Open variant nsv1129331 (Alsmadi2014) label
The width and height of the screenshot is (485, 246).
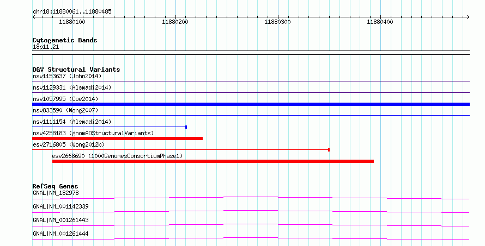click(72, 87)
